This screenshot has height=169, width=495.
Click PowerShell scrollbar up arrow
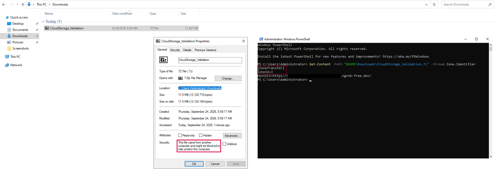tap(491, 45)
